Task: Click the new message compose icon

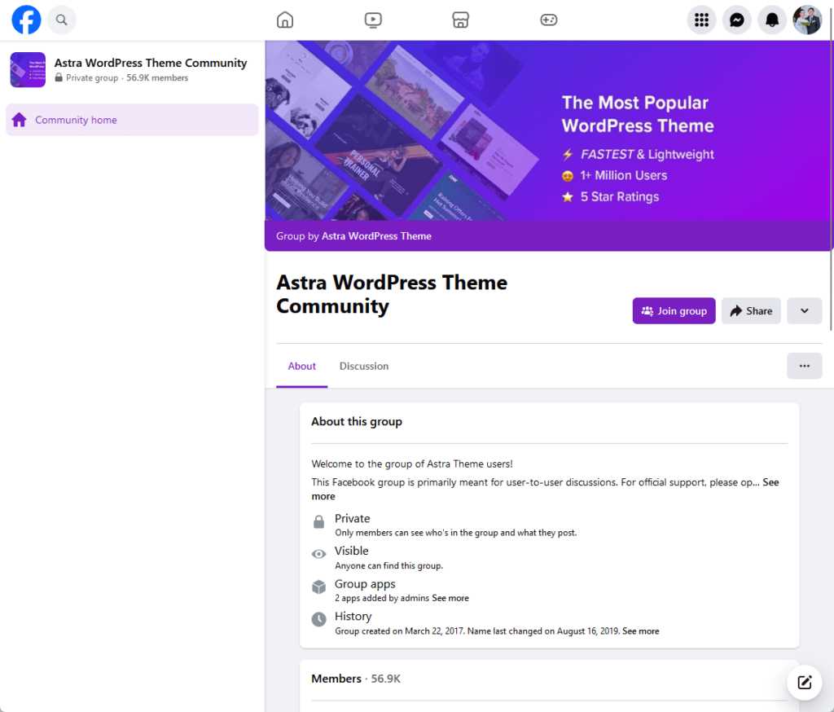Action: point(804,683)
